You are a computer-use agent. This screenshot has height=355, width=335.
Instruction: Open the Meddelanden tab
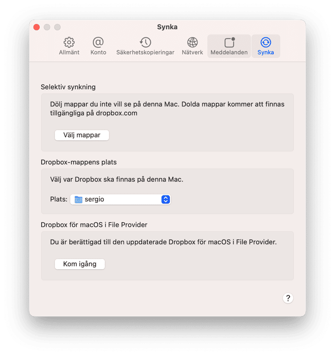[x=229, y=46]
